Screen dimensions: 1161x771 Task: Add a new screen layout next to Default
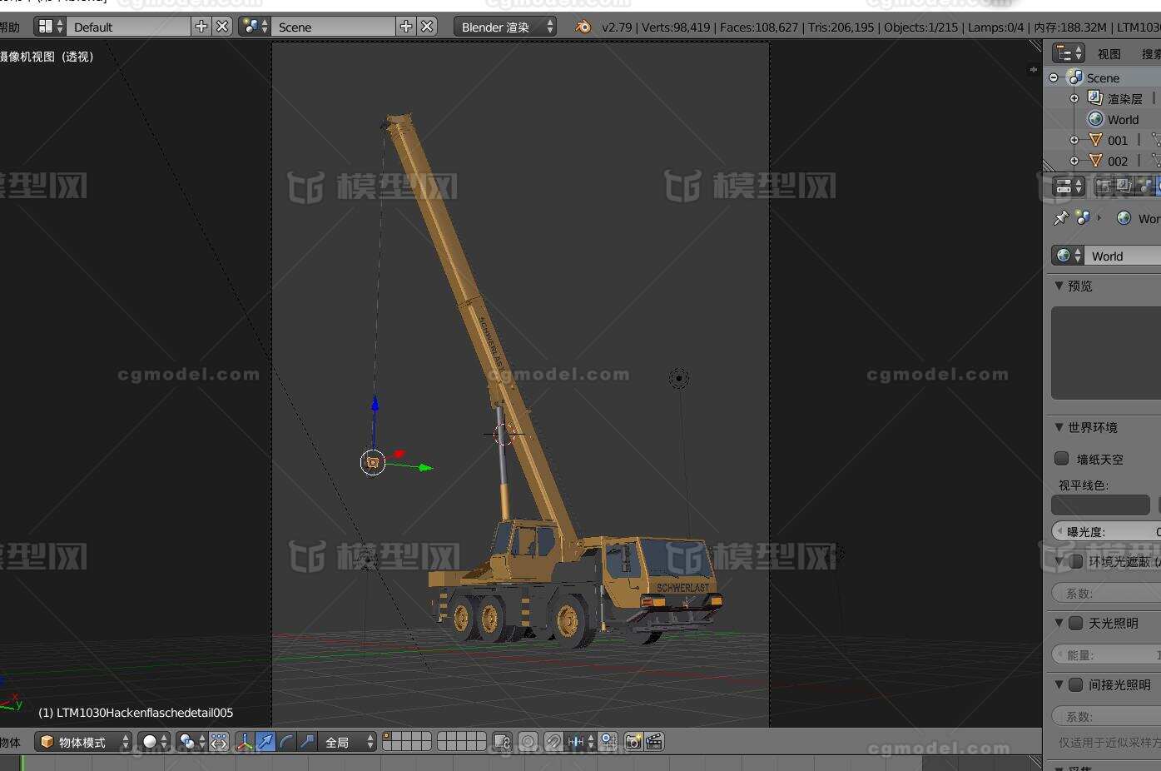(x=201, y=27)
